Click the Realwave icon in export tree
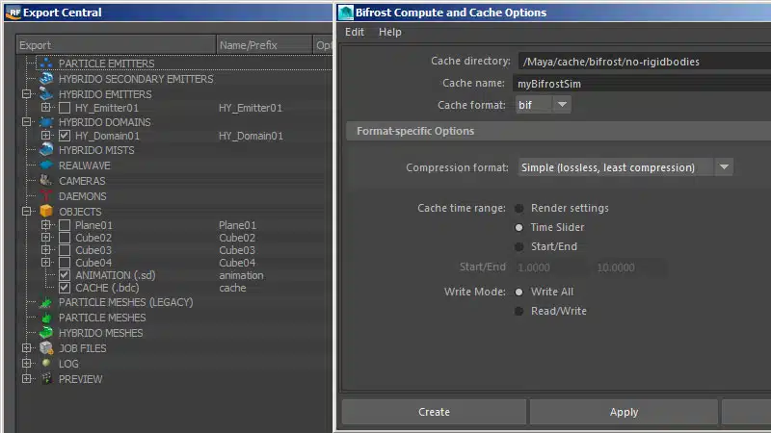 [45, 166]
